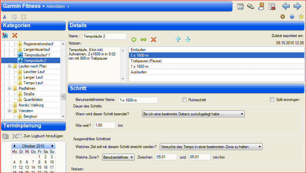Select Trabpause (Pause) step in list
The image size is (306, 173).
(x=146, y=61)
